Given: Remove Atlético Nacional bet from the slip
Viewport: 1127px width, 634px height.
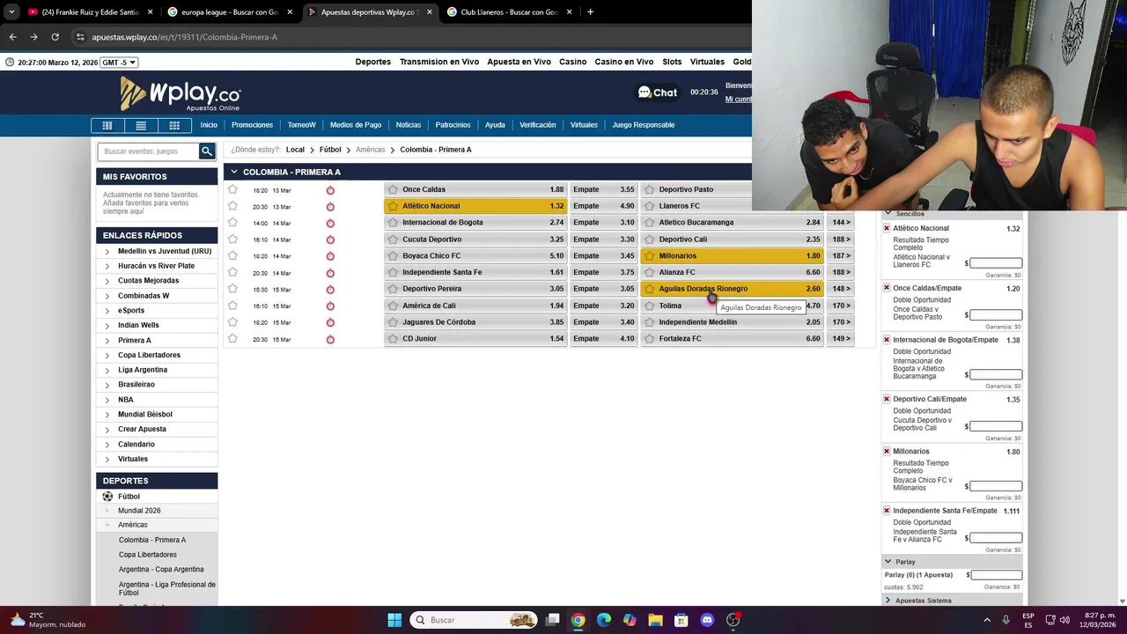Looking at the screenshot, I should pos(887,228).
